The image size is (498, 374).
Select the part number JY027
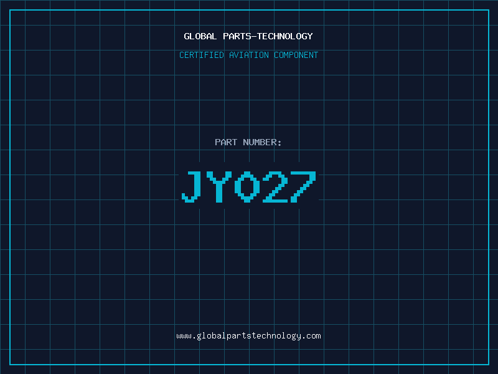(248, 186)
